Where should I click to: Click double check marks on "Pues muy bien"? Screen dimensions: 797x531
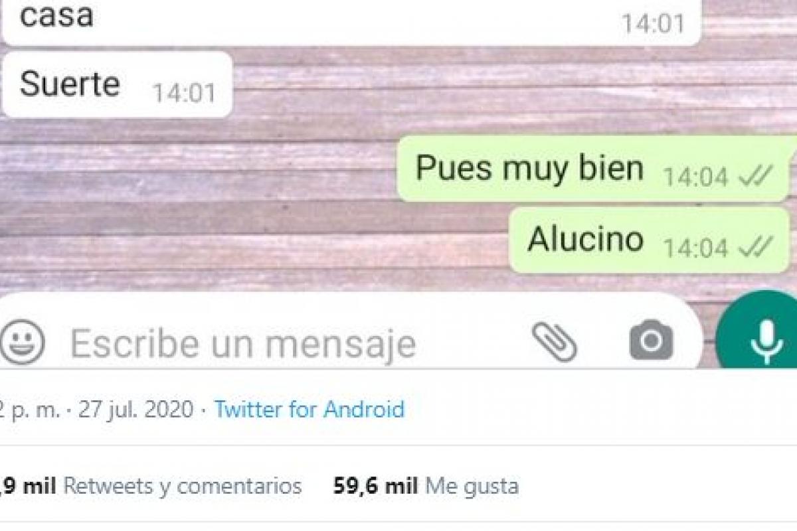(x=755, y=177)
